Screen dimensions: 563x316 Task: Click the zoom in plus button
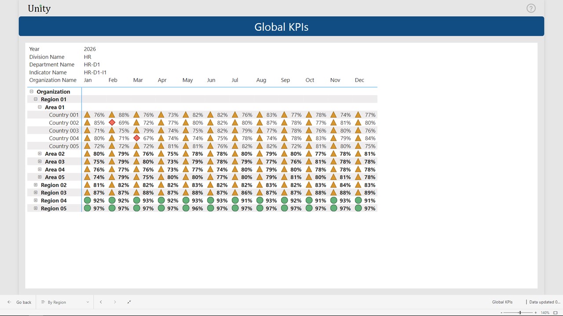click(x=536, y=313)
